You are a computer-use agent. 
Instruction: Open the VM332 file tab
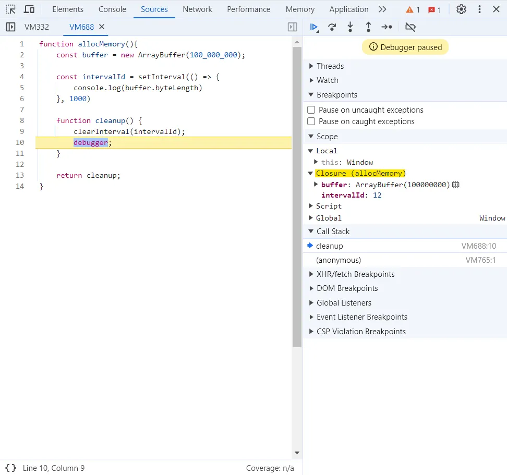[35, 27]
